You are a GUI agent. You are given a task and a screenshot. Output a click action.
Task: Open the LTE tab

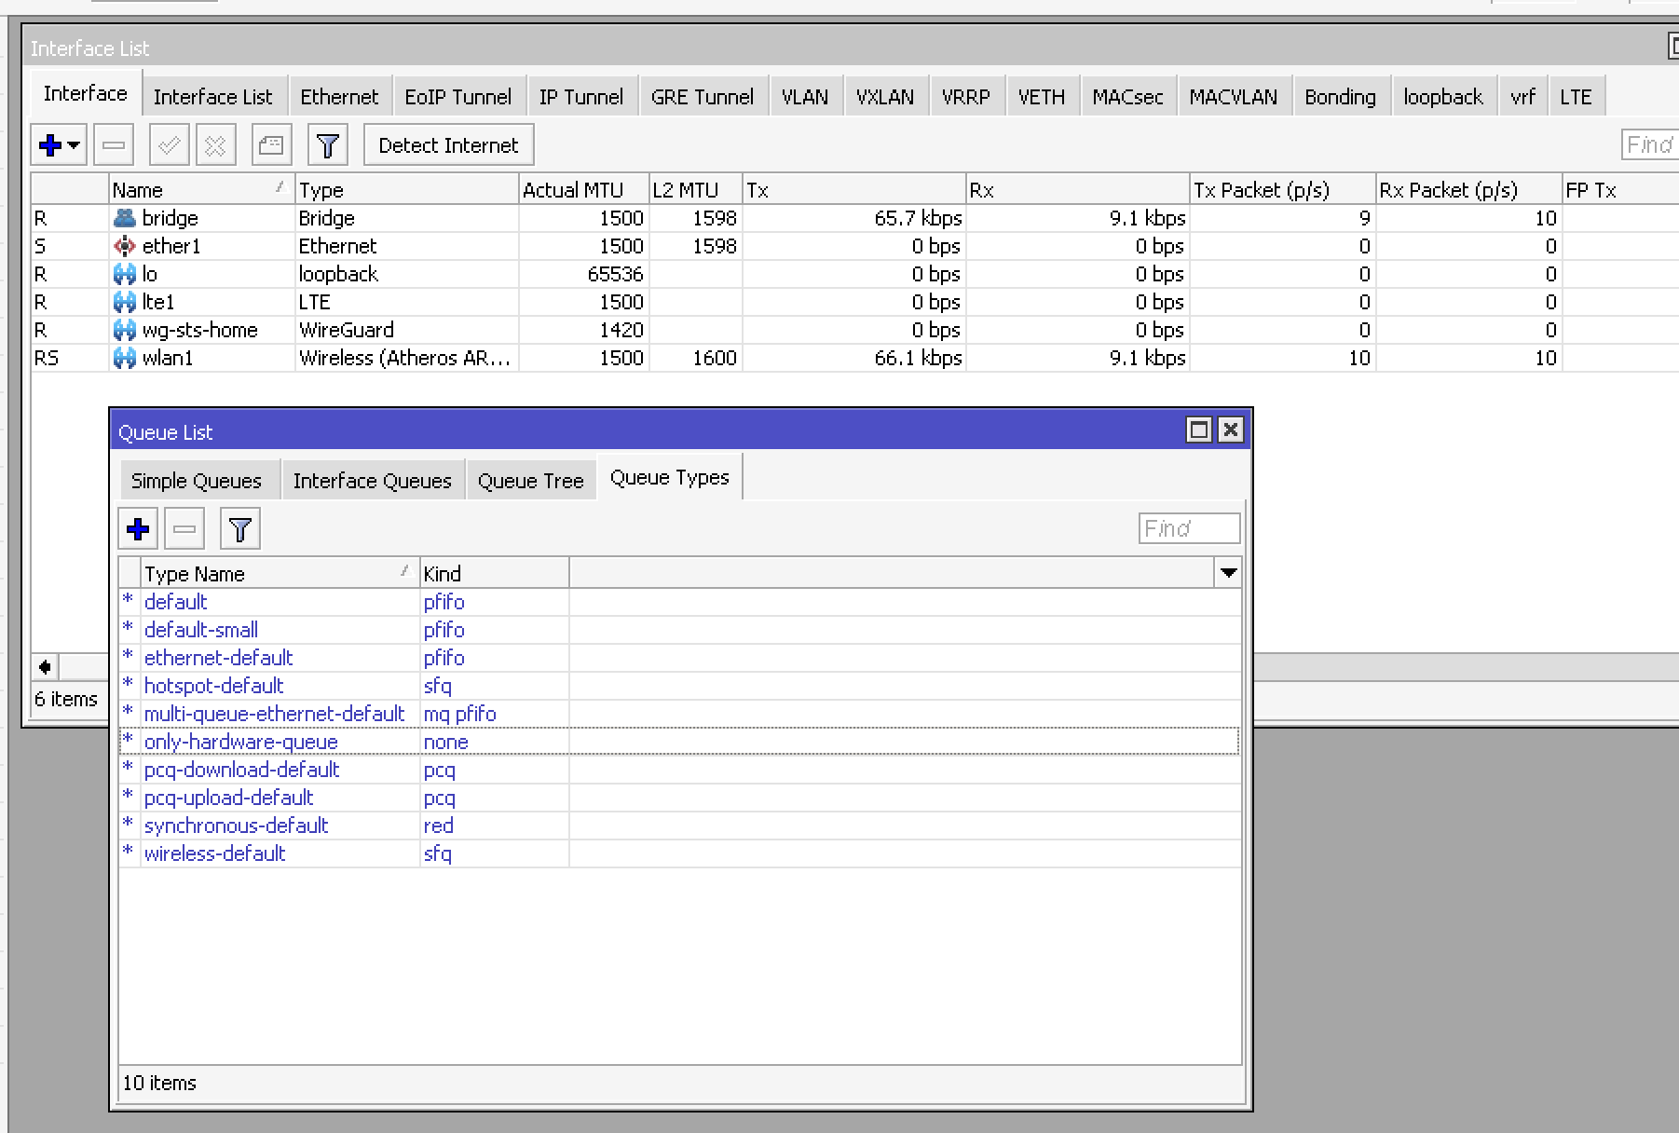[x=1576, y=97]
